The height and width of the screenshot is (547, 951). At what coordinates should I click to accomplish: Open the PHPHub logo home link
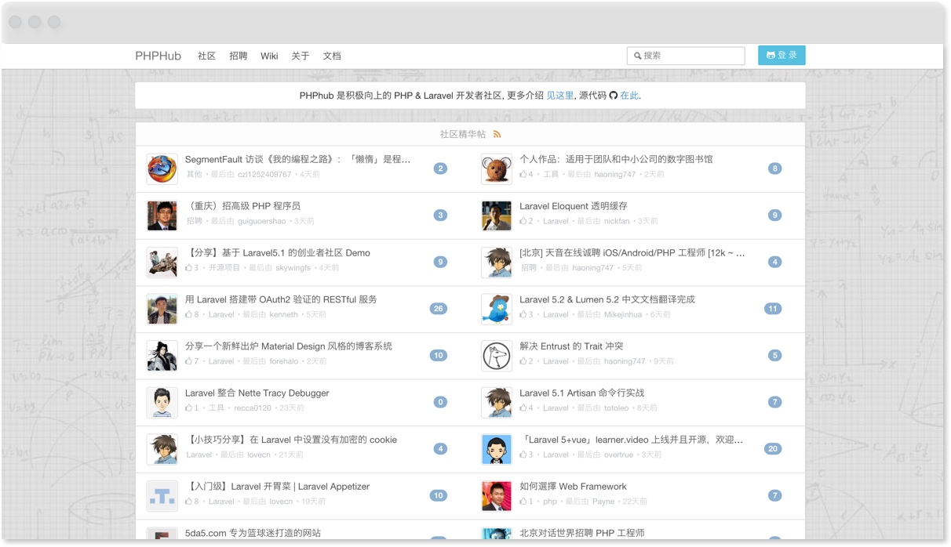[x=158, y=56]
